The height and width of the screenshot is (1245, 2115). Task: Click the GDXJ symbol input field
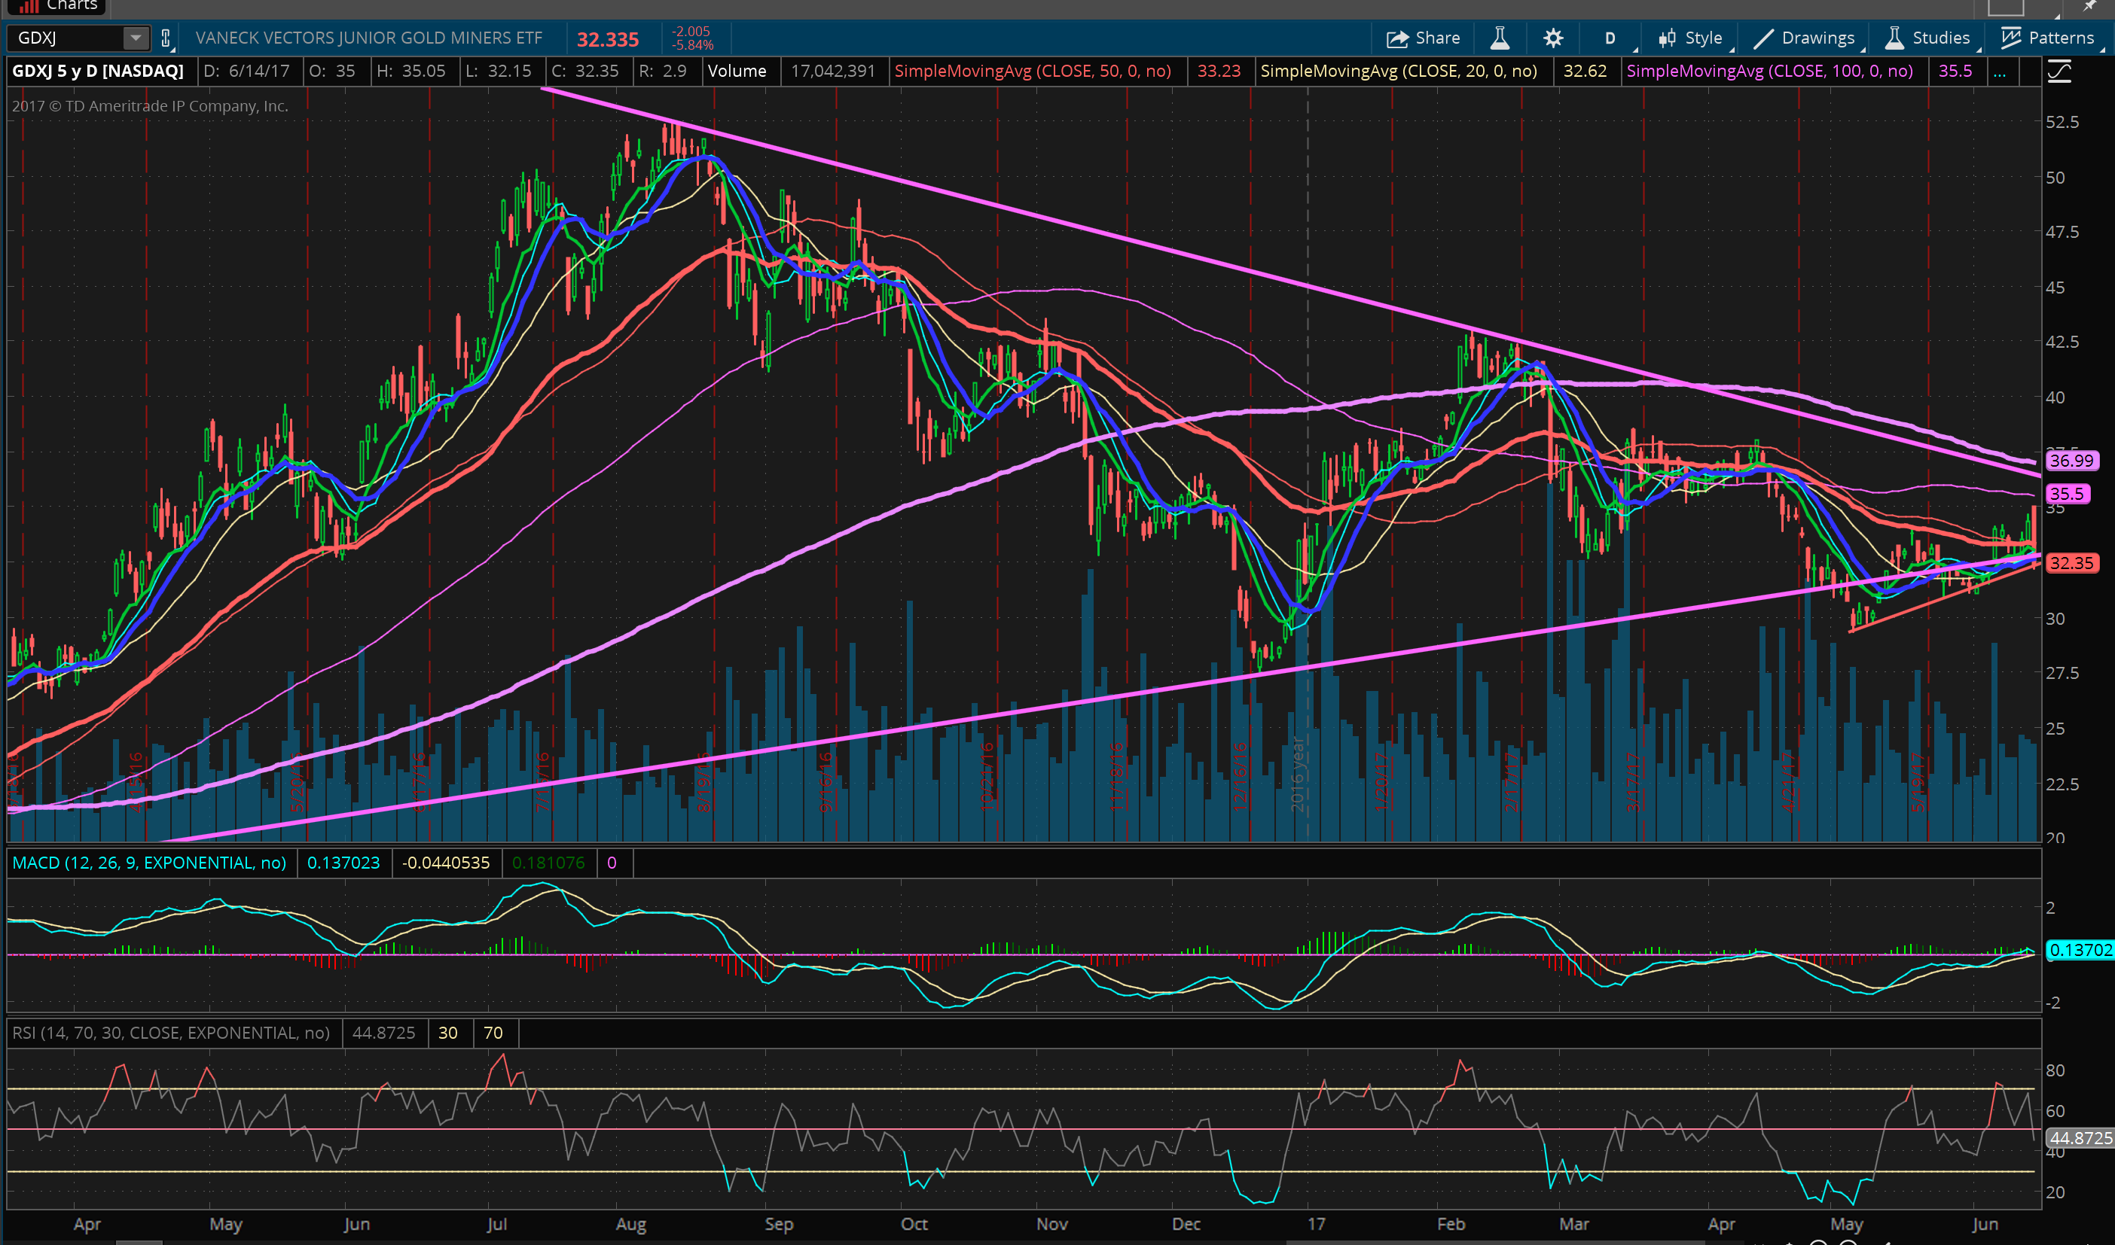pyautogui.click(x=66, y=38)
